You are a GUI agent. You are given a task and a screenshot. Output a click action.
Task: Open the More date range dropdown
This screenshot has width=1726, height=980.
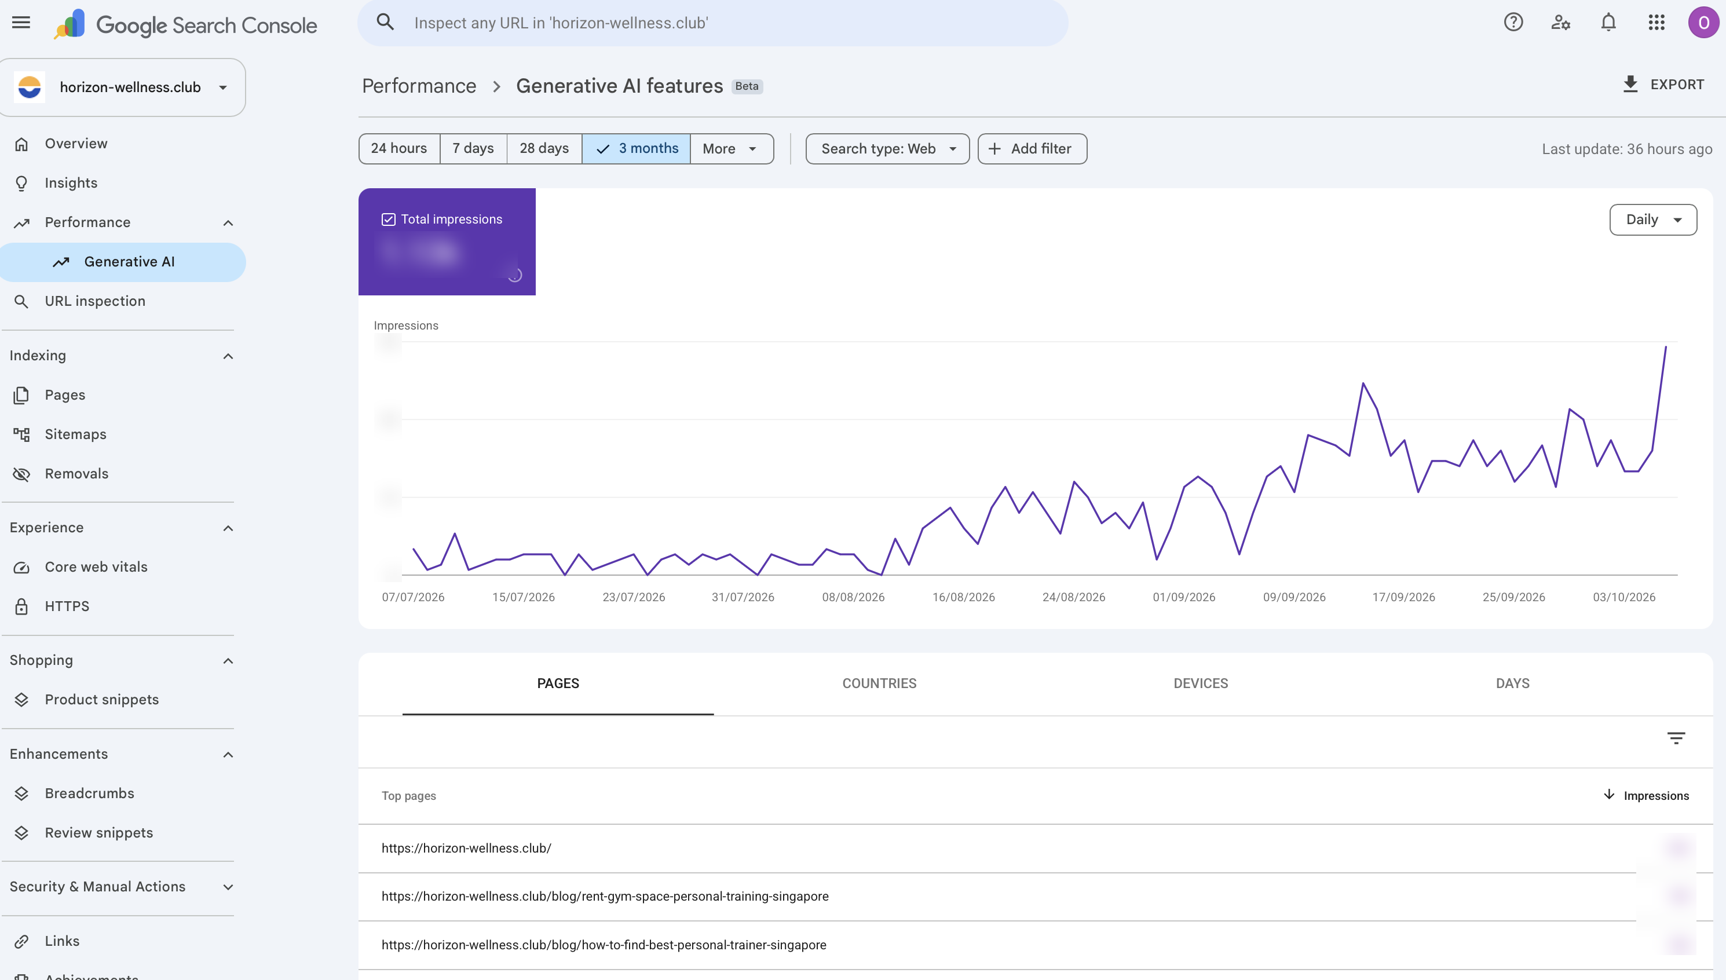pos(732,149)
